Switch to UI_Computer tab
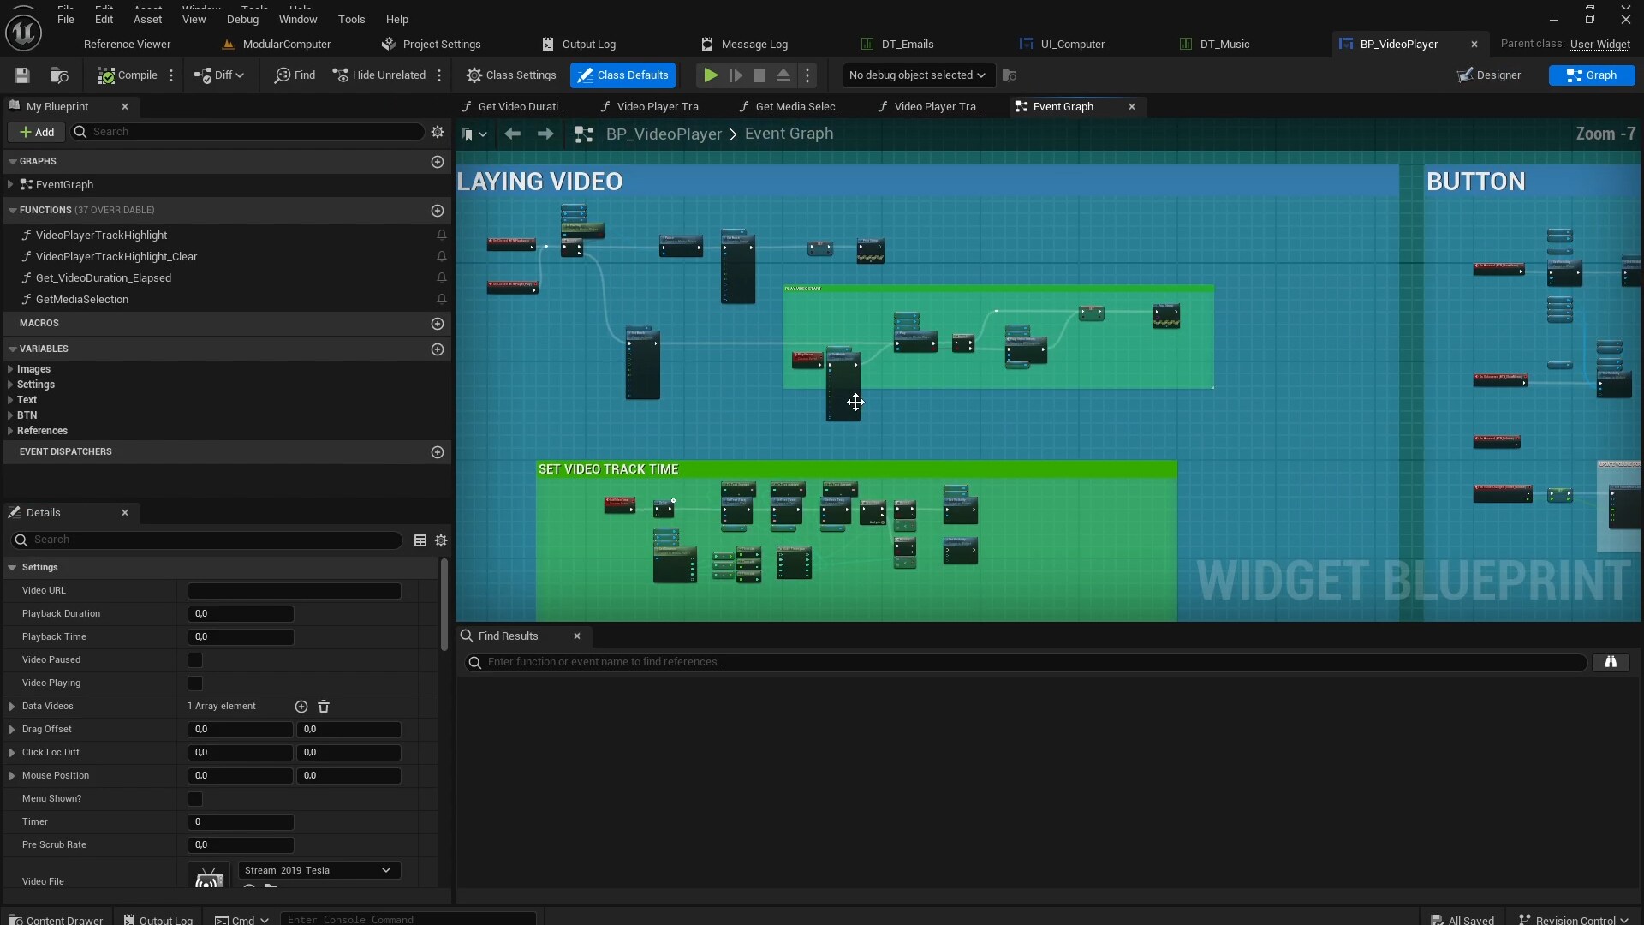 tap(1072, 45)
